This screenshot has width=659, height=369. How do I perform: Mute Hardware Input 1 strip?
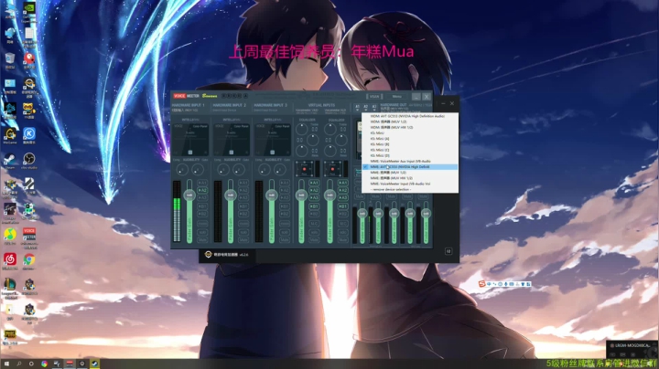pyautogui.click(x=202, y=240)
